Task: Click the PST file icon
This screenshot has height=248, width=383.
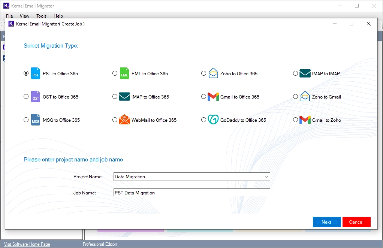Action: [36, 73]
